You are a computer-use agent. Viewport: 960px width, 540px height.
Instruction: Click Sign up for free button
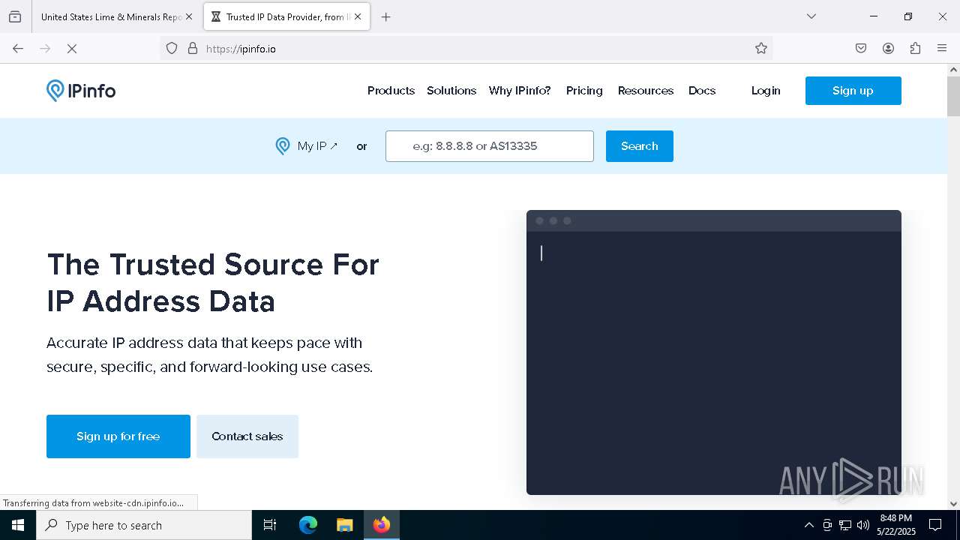(x=118, y=436)
